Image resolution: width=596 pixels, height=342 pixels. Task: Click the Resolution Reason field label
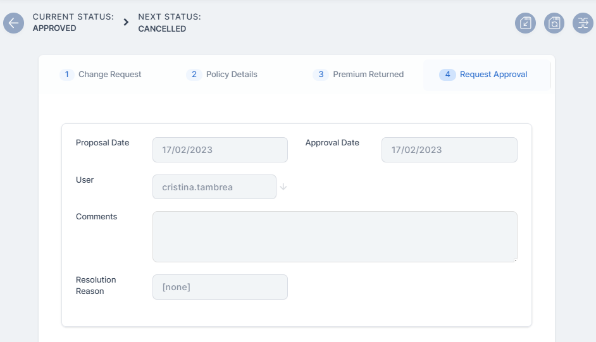(x=96, y=286)
